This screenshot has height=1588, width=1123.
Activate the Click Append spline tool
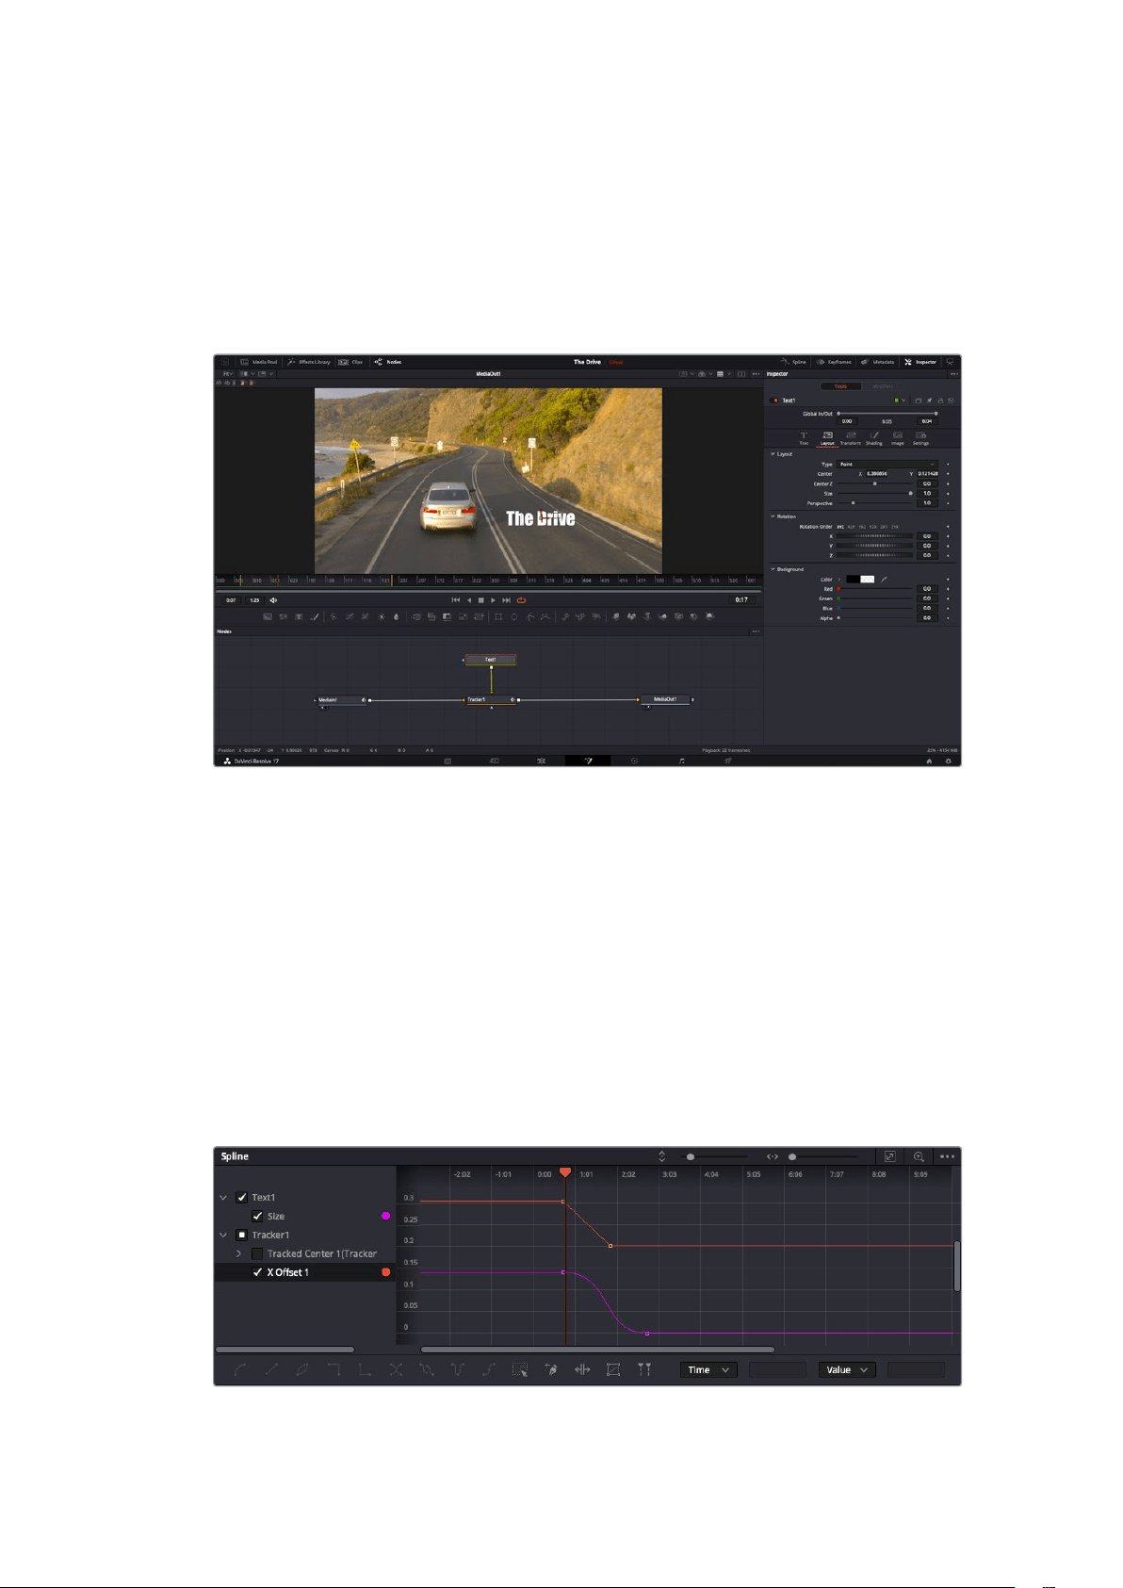[551, 1370]
